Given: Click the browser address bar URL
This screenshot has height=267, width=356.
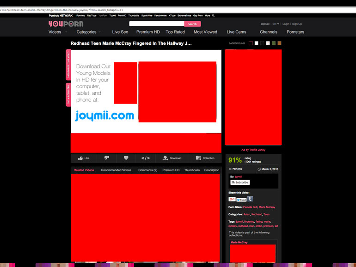Looking at the screenshot, I should (x=61, y=10).
